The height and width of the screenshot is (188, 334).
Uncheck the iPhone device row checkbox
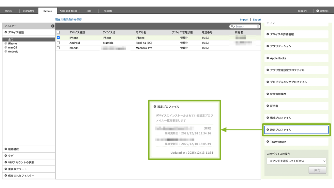(58, 38)
